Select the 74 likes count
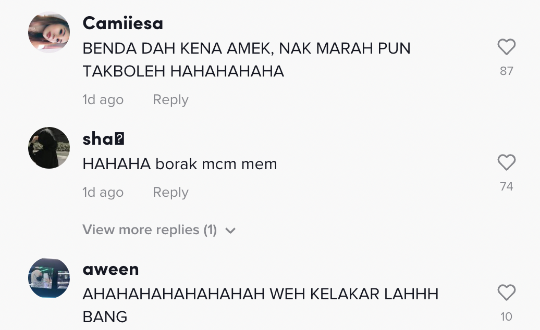The image size is (540, 330). [x=506, y=186]
